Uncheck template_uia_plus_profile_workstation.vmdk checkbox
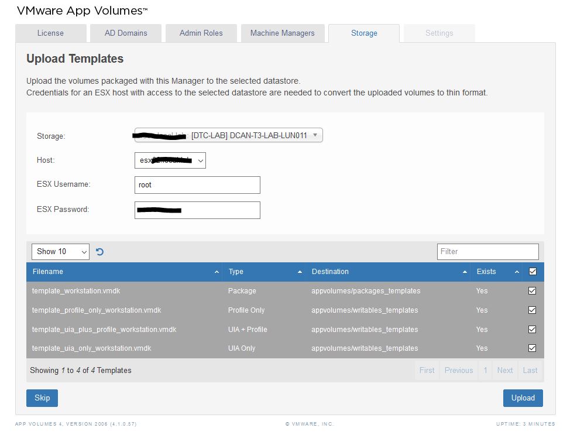 point(533,330)
